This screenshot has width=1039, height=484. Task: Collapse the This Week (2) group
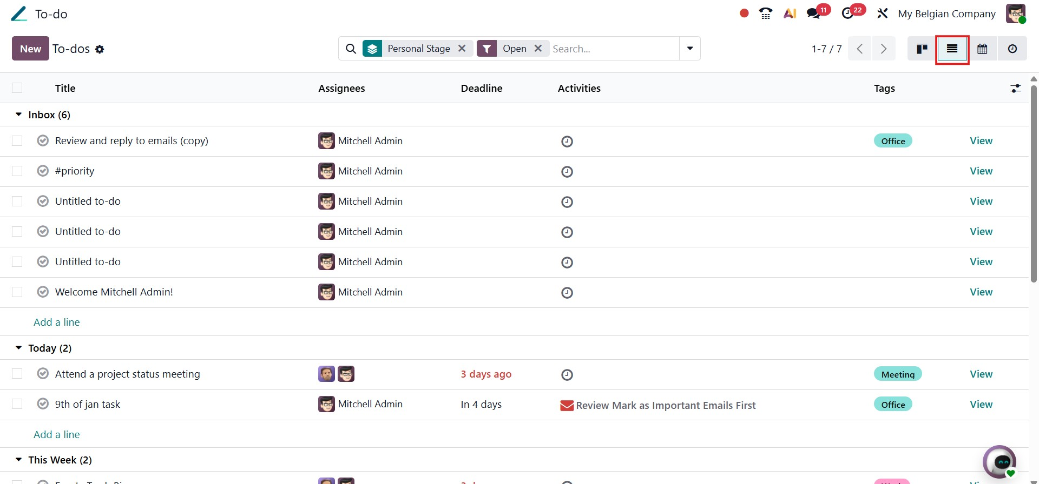[x=18, y=460]
